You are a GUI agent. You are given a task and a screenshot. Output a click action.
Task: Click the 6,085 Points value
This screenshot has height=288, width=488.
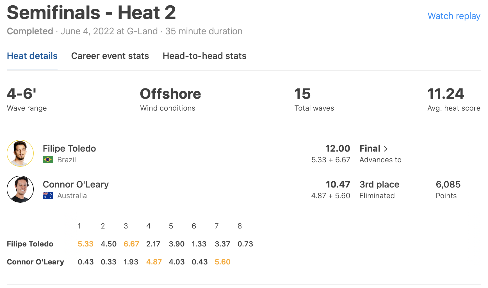pos(448,184)
